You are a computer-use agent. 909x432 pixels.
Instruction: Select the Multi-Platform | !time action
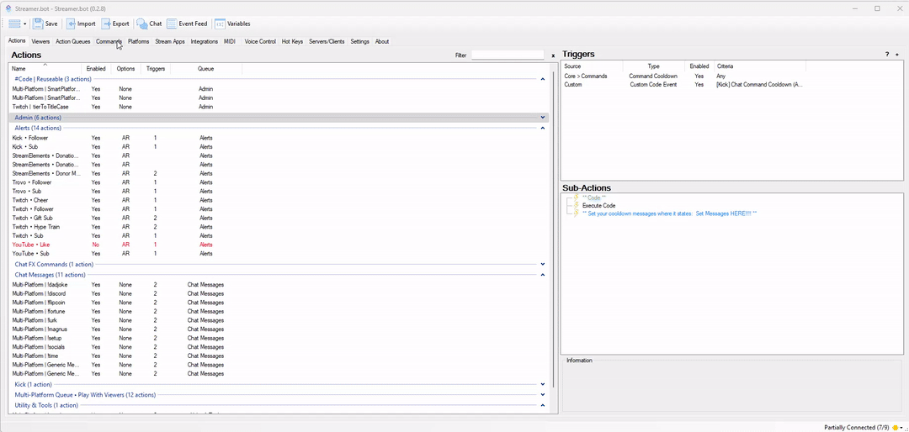coord(36,356)
